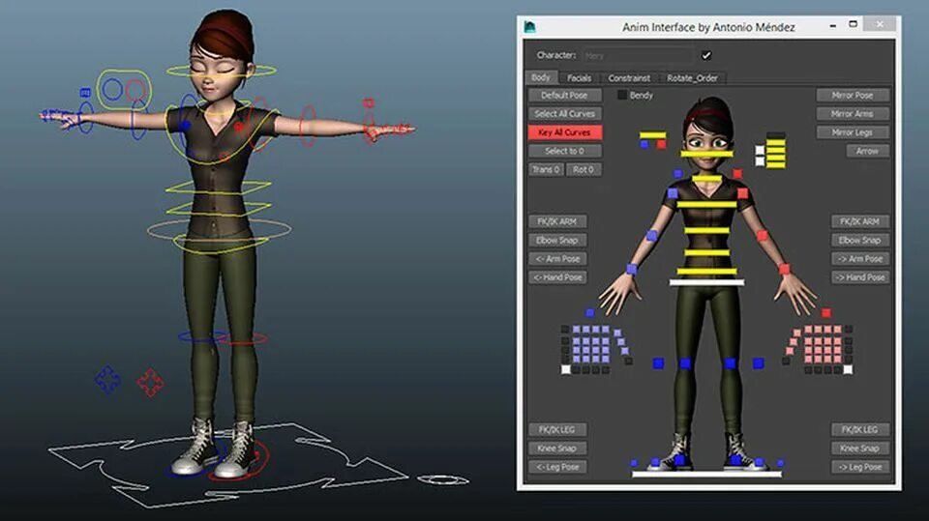Select the blue wrist square in the picker
This screenshot has height=521, width=929.
point(632,270)
